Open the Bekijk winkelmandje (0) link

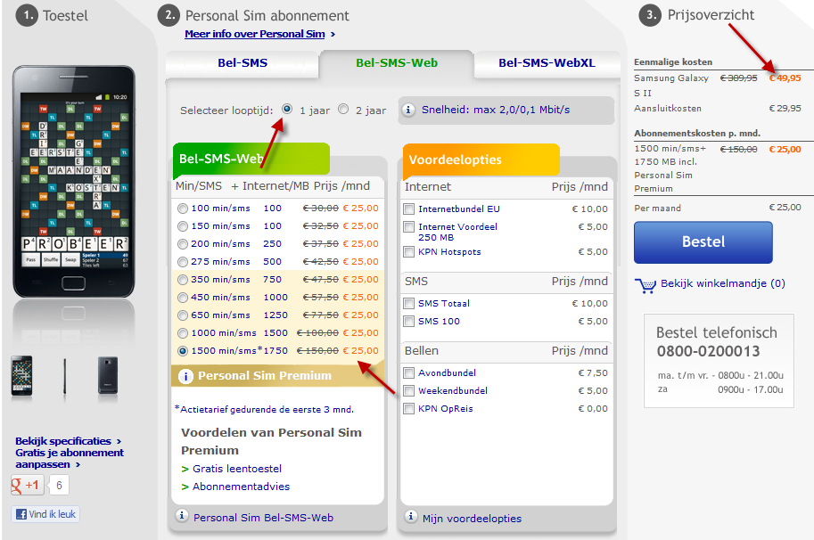723,283
